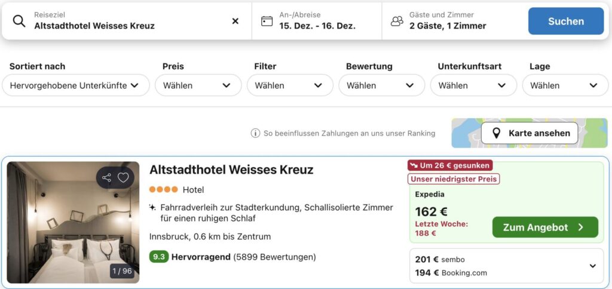The height and width of the screenshot is (289, 612).
Task: Open the Sortiert nach dropdown
Action: click(x=75, y=85)
